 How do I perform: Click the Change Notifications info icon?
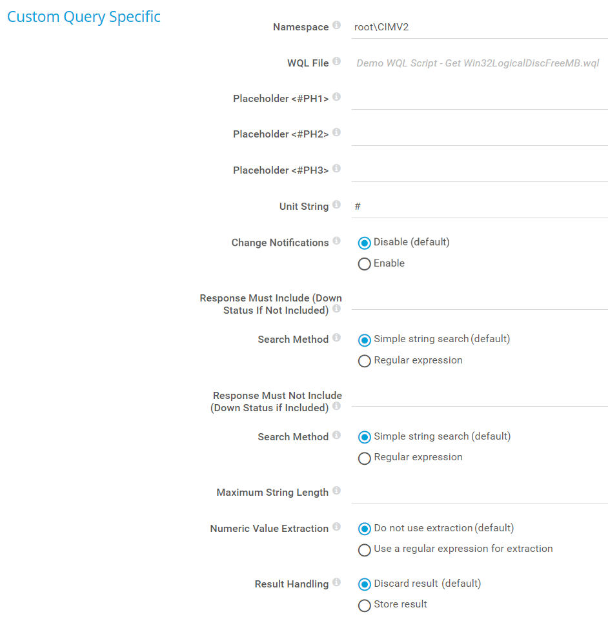[x=336, y=241]
